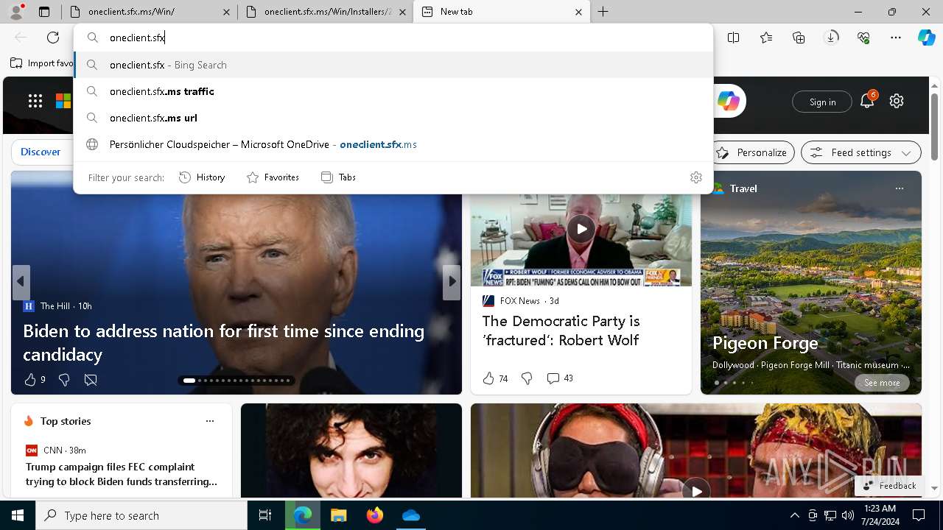The width and height of the screenshot is (943, 530).
Task: Select the New tab tab
Action: point(501,12)
